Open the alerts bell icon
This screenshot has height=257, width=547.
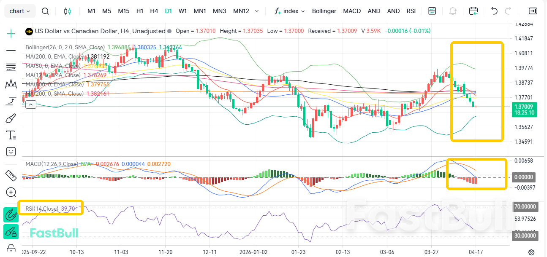452,11
